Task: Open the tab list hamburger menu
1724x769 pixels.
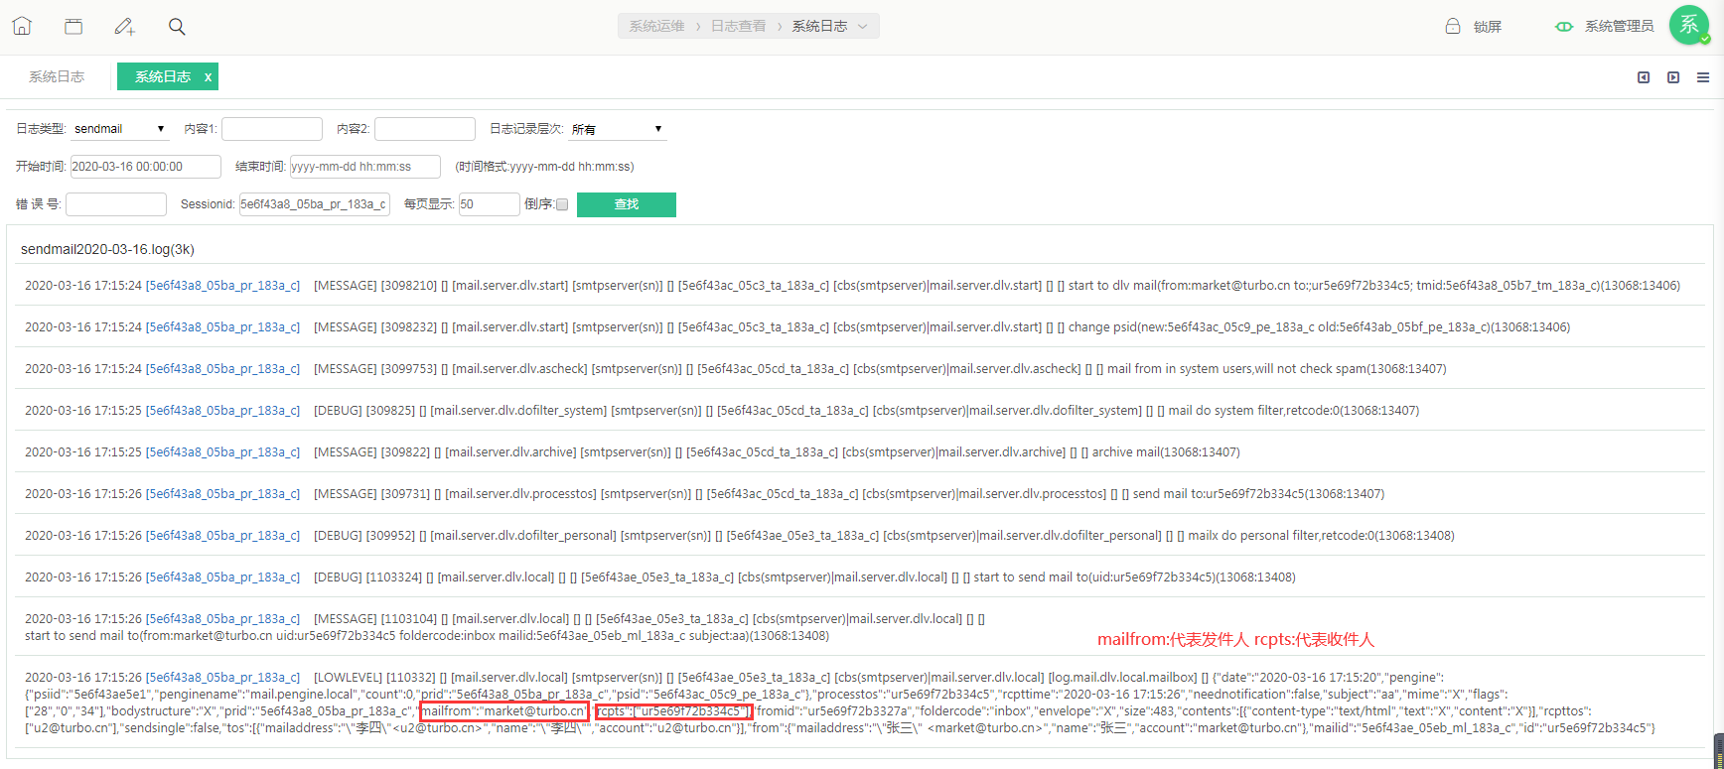Action: (1703, 77)
